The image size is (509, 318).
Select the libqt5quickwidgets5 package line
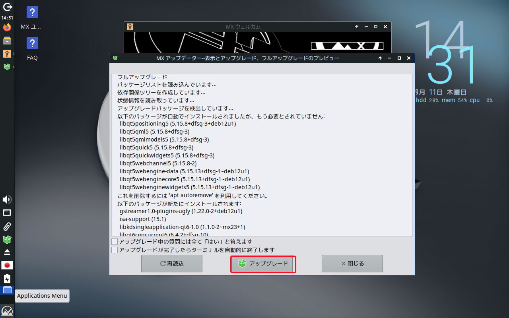(x=167, y=155)
